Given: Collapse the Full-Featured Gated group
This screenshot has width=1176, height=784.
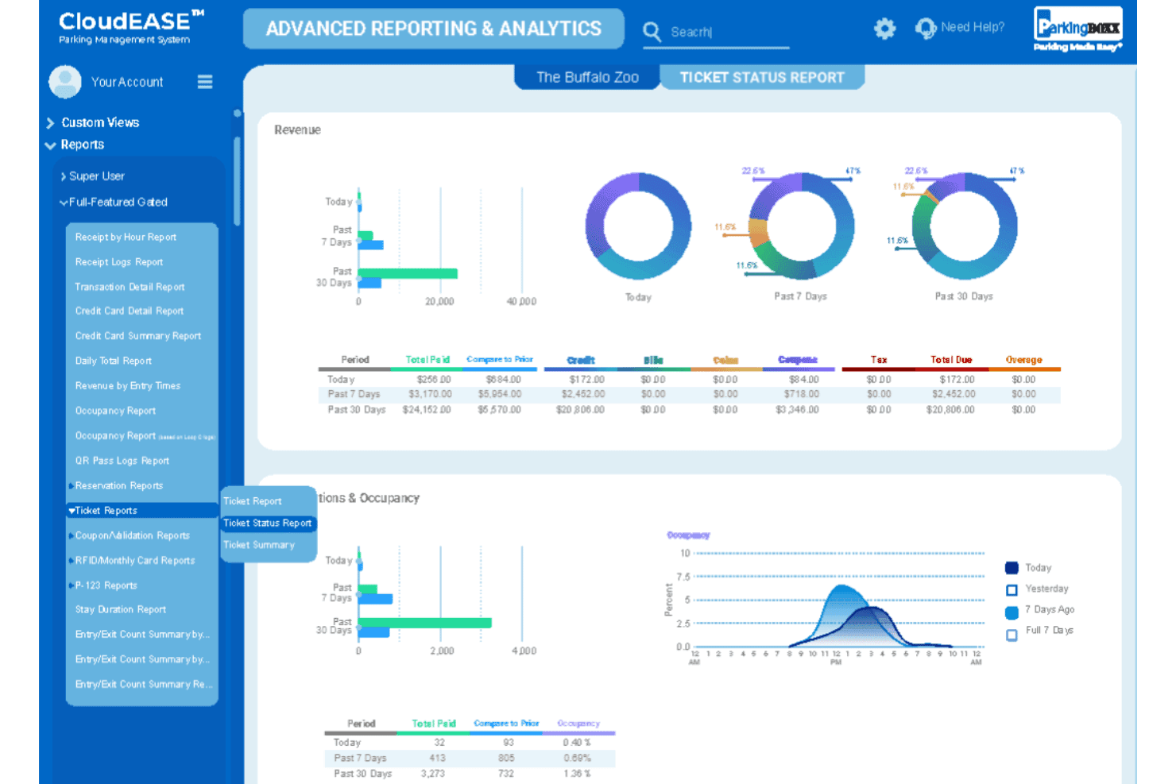Looking at the screenshot, I should point(64,203).
